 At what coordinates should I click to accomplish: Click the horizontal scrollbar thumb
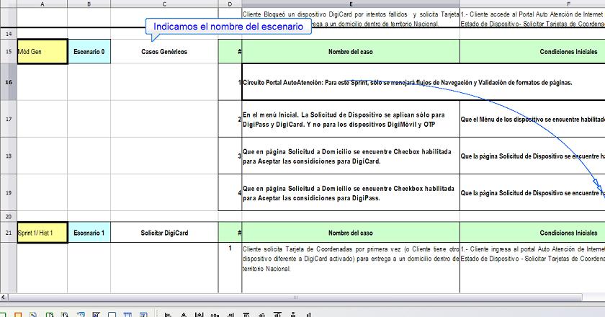pos(295,298)
